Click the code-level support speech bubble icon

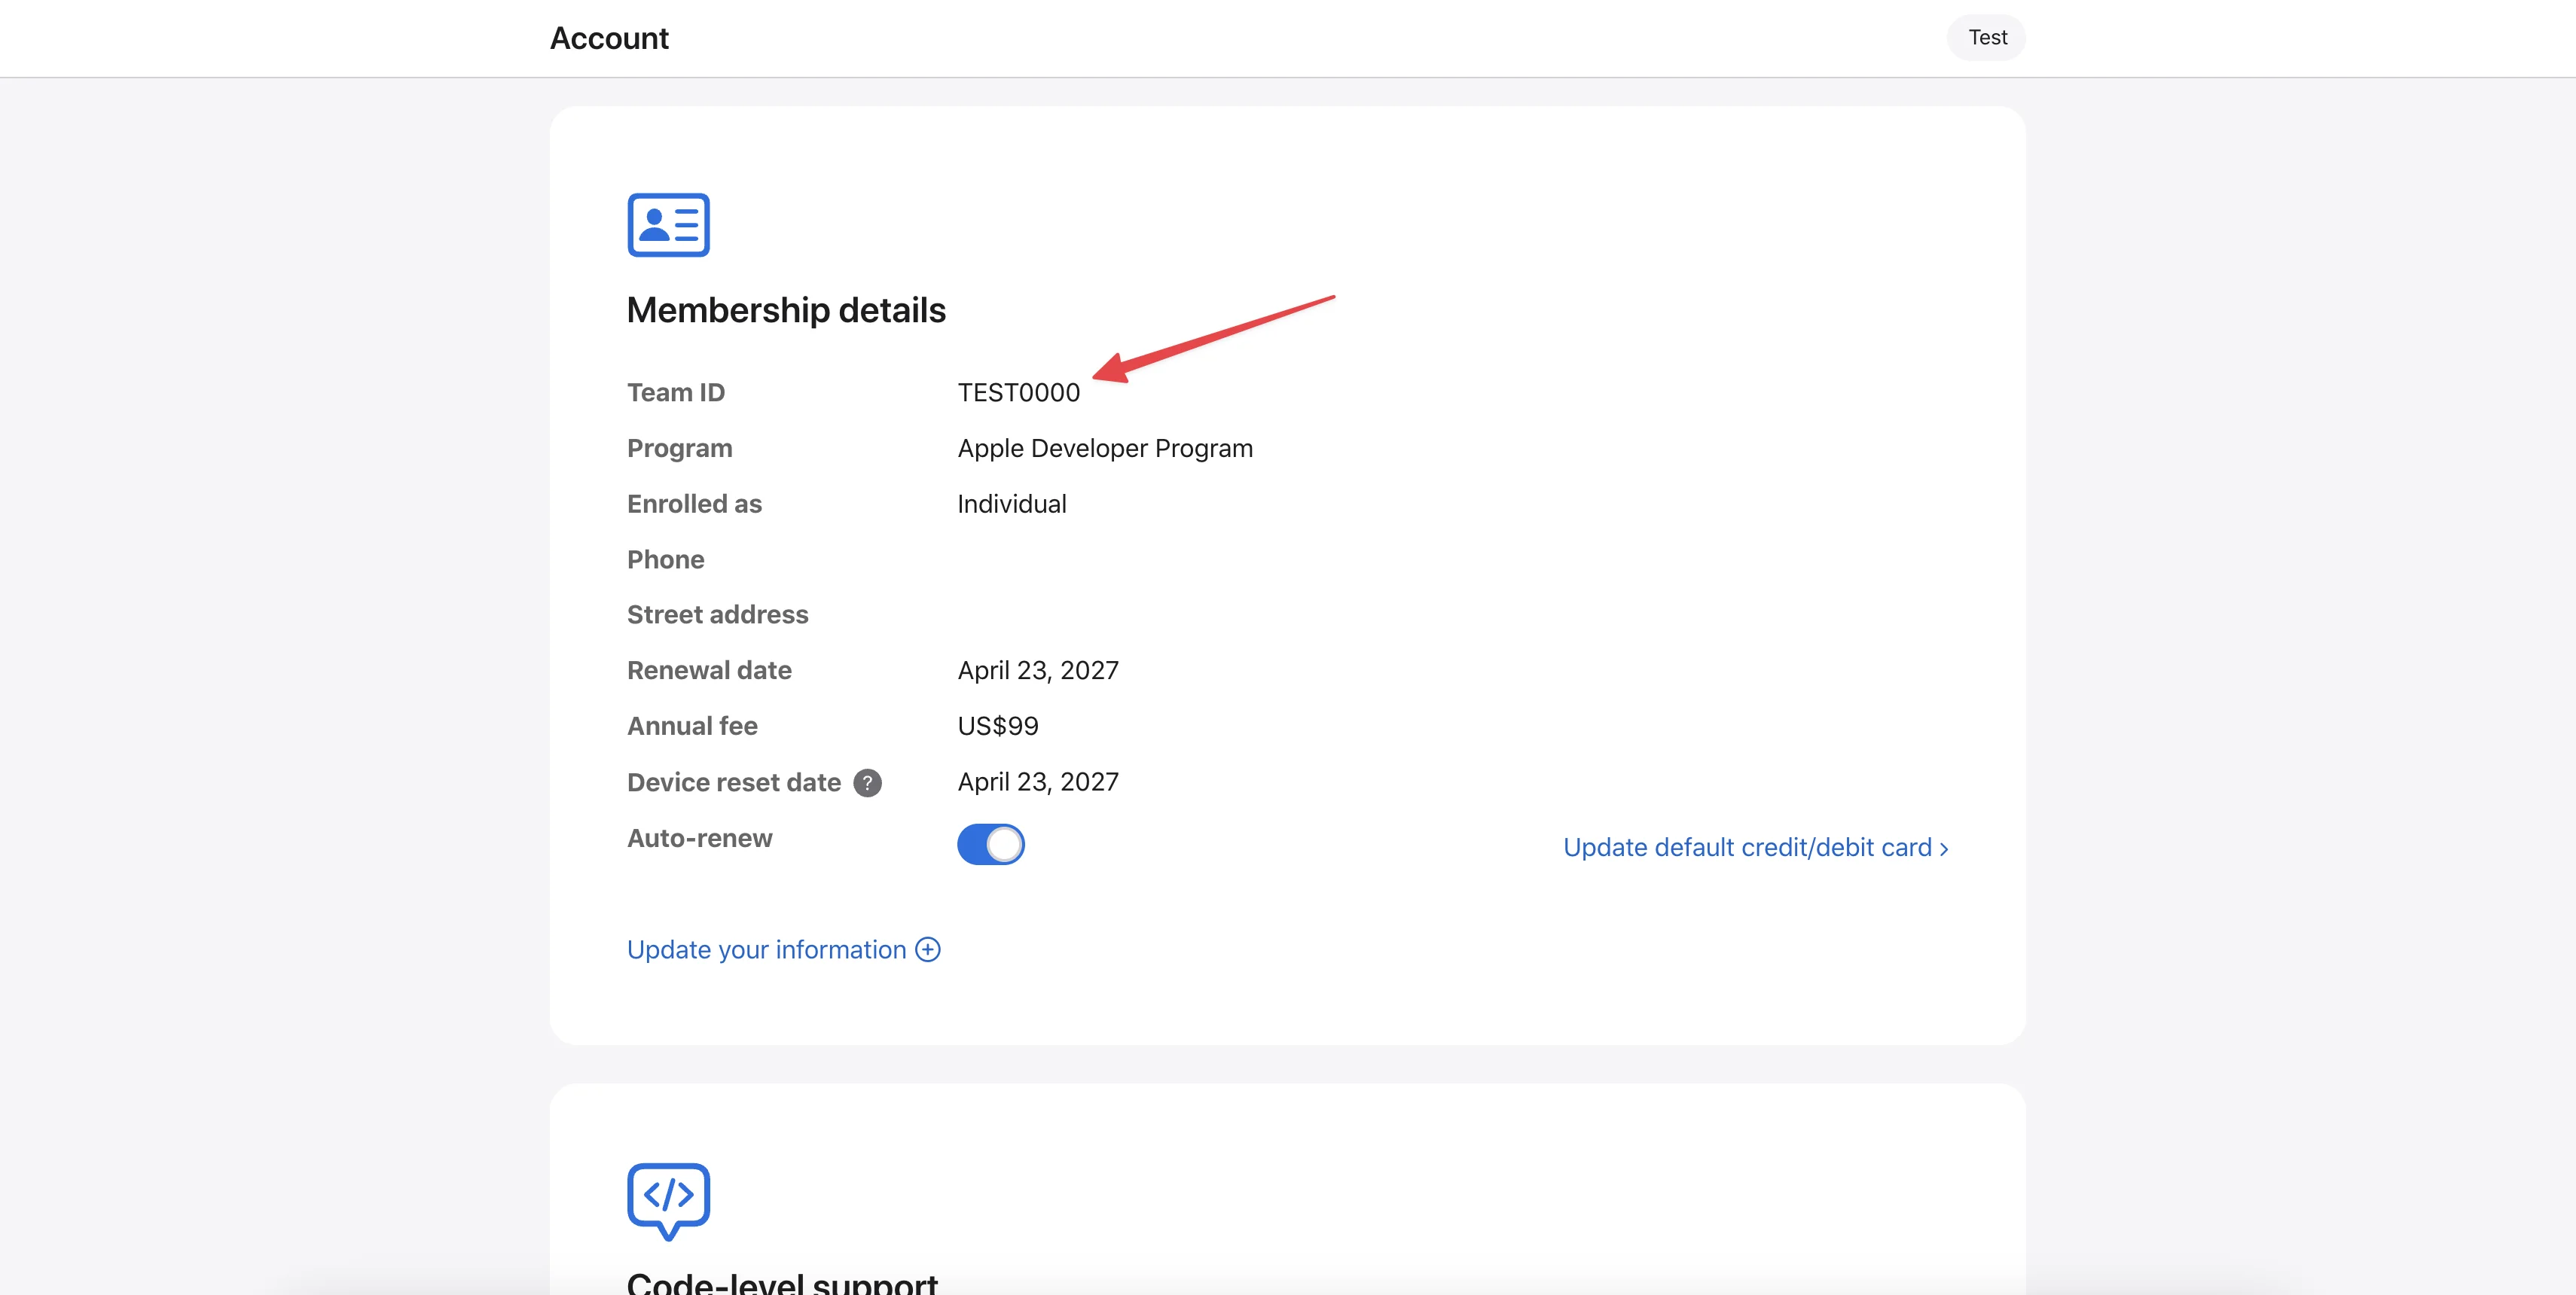pos(668,1201)
